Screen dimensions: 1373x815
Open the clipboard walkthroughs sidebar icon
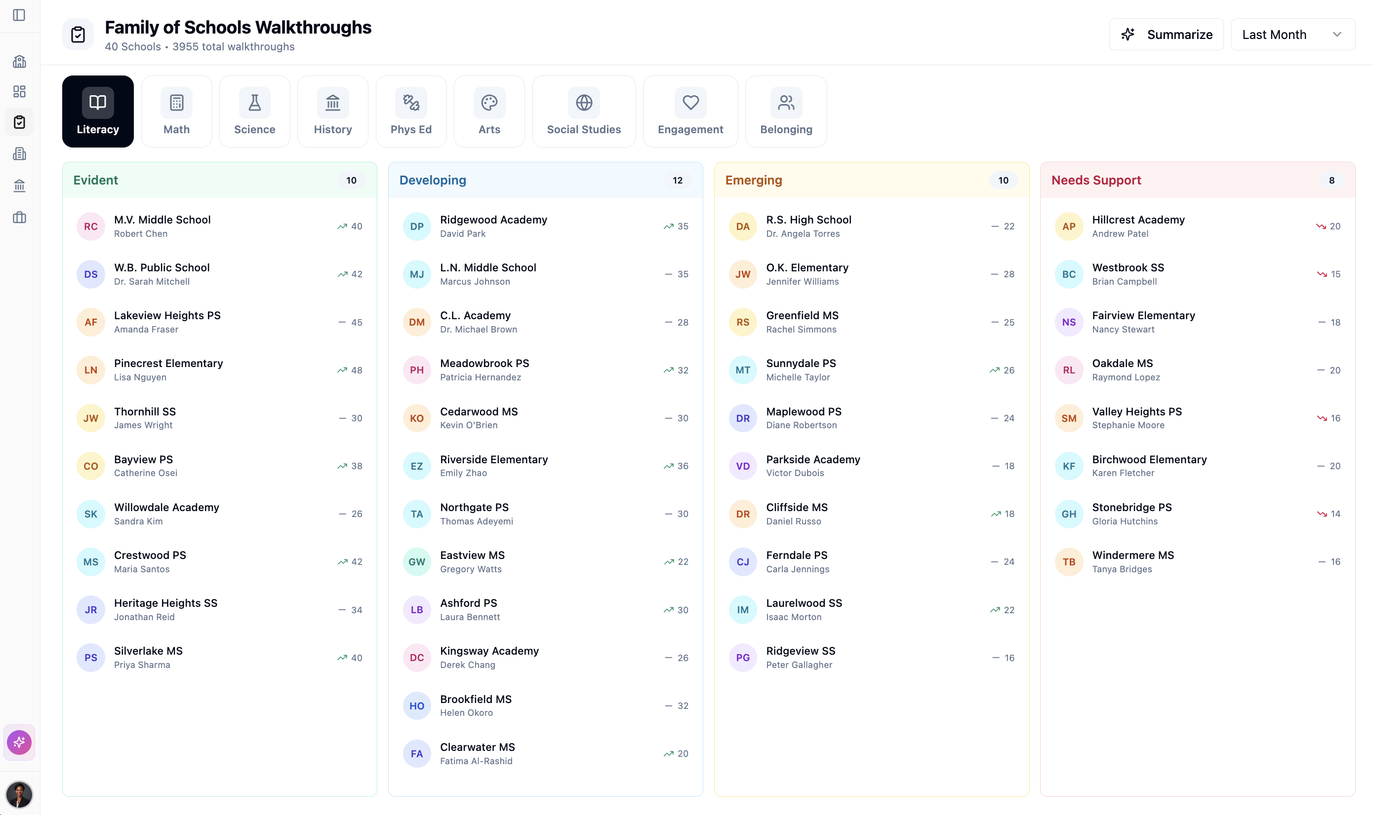pyautogui.click(x=19, y=122)
